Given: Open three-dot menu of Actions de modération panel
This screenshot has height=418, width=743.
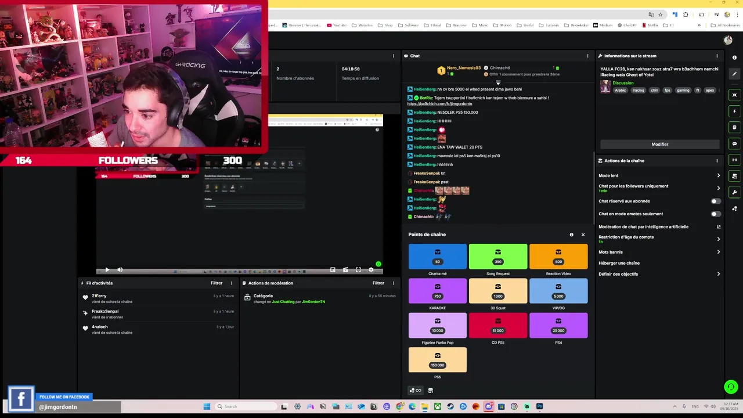Looking at the screenshot, I should pyautogui.click(x=394, y=283).
